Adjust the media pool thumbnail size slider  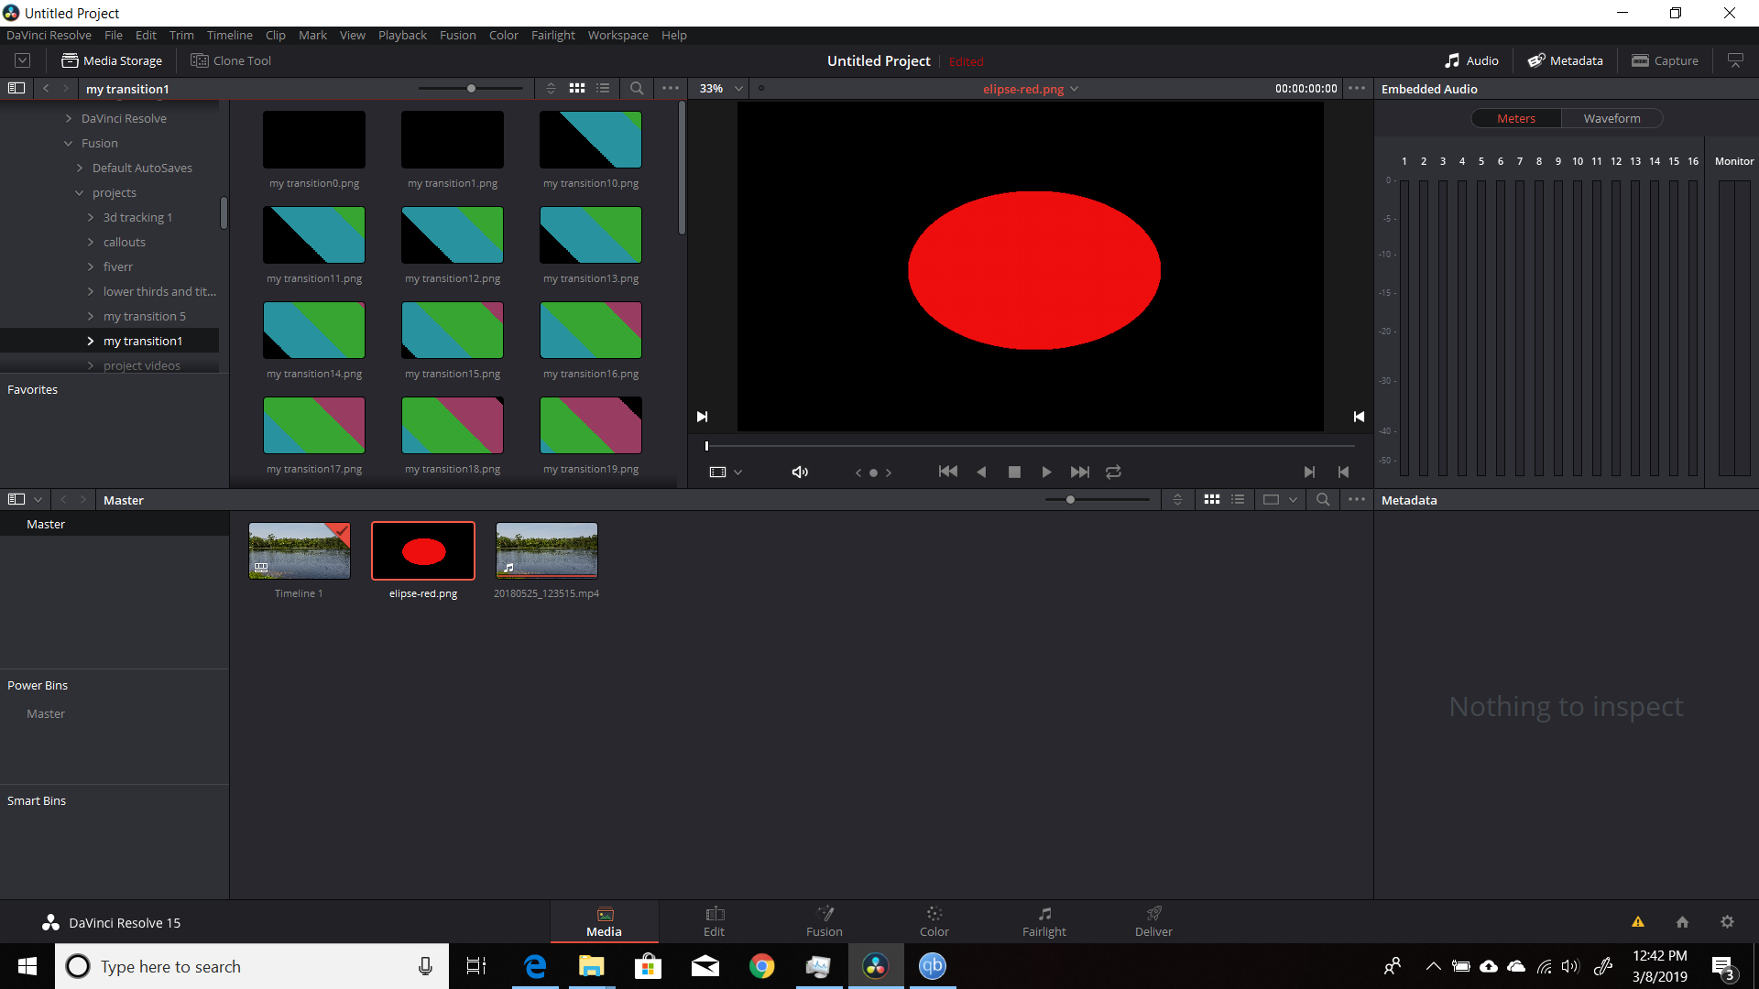pyautogui.click(x=1070, y=500)
